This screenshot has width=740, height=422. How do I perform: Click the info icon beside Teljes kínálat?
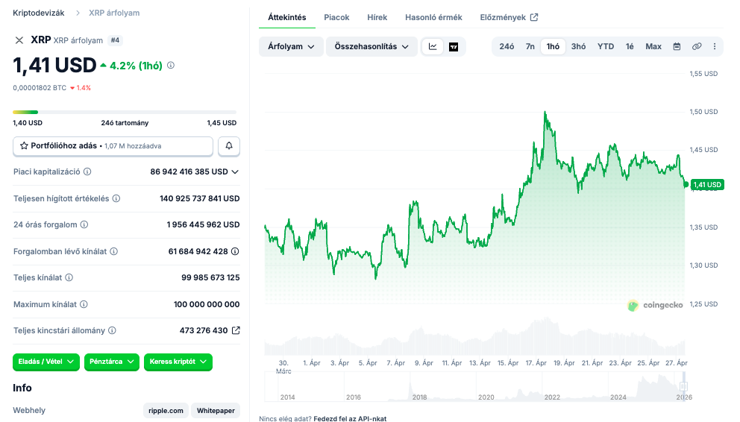(x=69, y=277)
